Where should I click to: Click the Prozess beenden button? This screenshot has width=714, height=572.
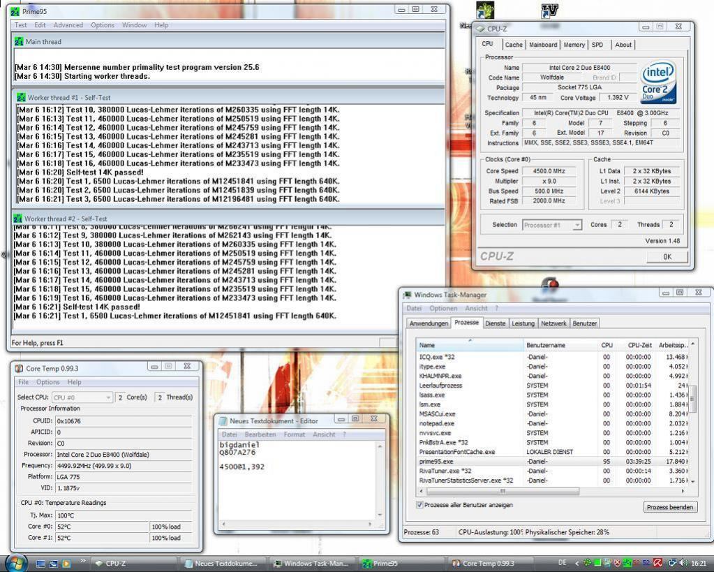(x=670, y=507)
